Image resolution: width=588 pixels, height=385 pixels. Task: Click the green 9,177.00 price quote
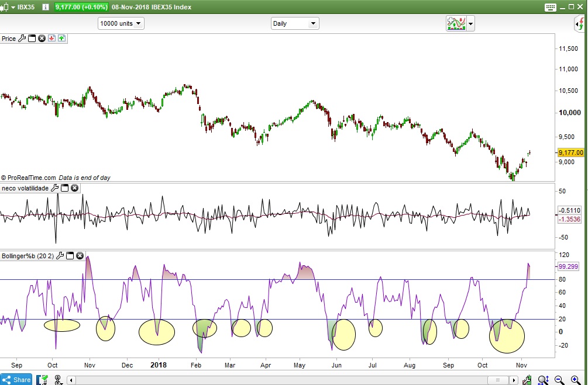coord(81,7)
